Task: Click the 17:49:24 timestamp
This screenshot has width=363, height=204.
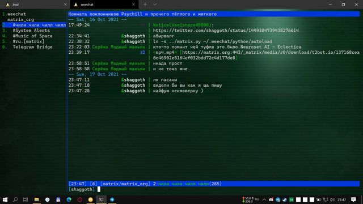Action: (79, 25)
